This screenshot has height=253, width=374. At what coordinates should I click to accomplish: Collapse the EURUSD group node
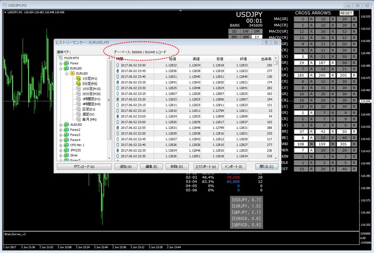[61, 69]
